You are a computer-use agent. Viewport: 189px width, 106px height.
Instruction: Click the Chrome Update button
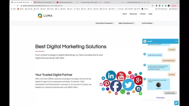pos(175,6)
